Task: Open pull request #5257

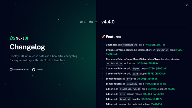Action: [x=180, y=50]
